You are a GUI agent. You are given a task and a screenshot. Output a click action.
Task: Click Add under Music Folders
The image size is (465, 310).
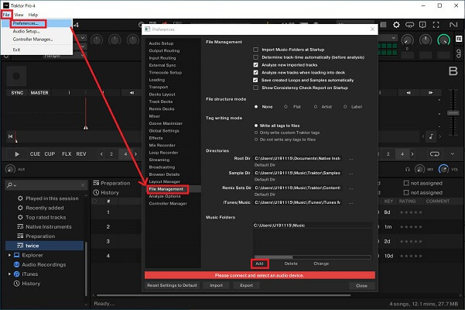point(259,263)
